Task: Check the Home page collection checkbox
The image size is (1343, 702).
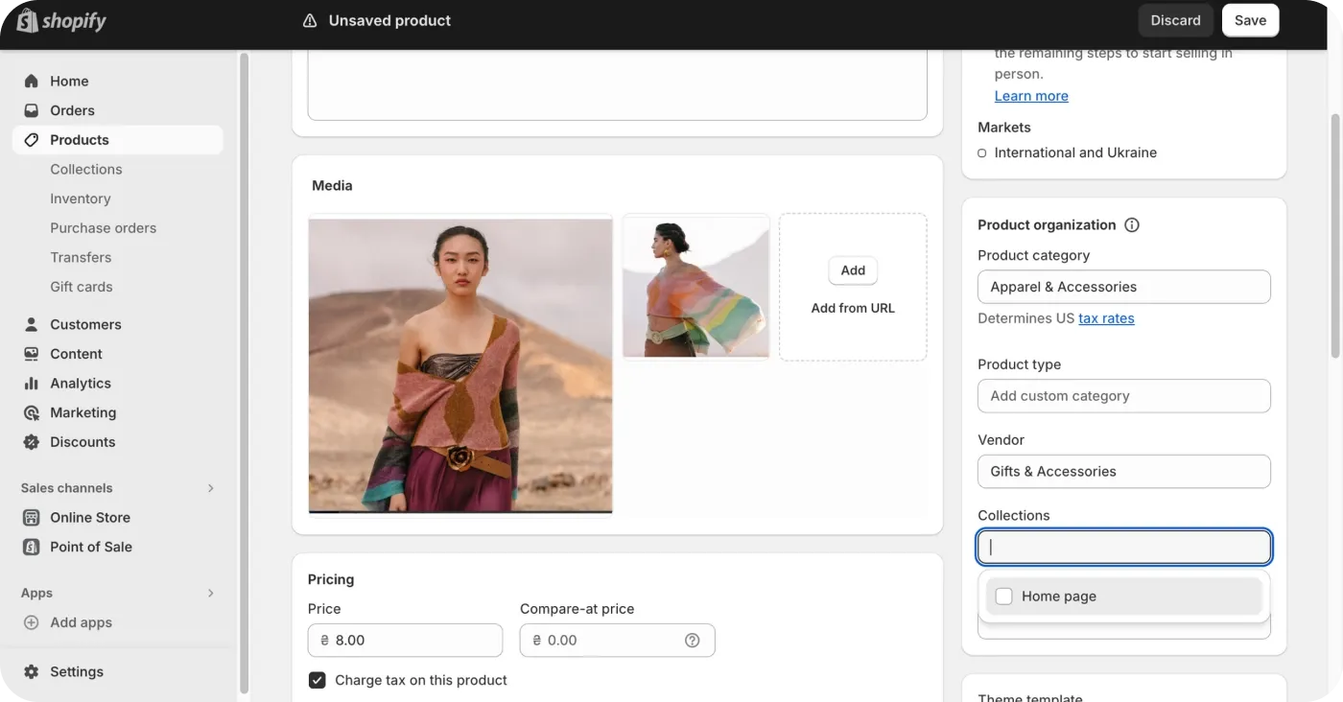Action: (x=1004, y=597)
